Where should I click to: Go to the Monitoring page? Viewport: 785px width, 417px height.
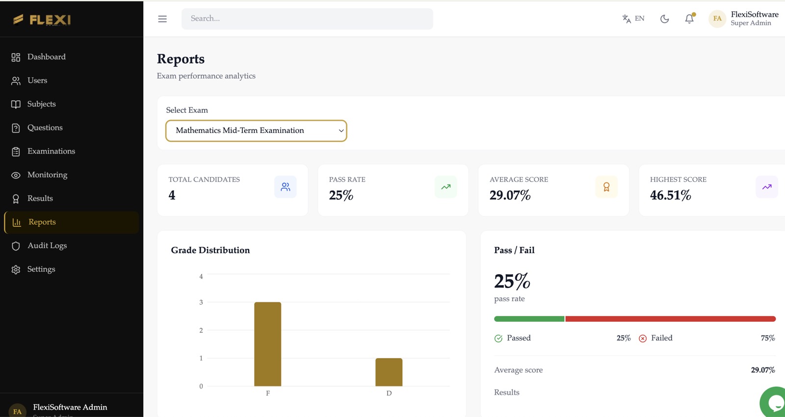(x=72, y=175)
